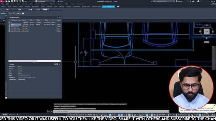This screenshot has width=216, height=121.
Task: Click the green Refresh icon in xref palette
Action: 14,13
